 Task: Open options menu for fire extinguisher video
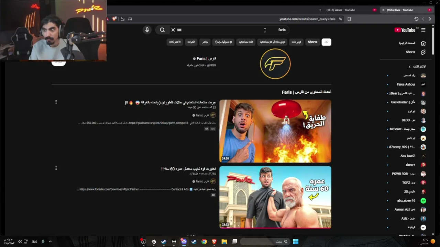(56, 102)
